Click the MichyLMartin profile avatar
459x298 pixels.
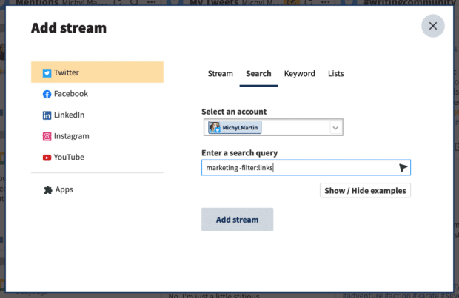tap(214, 128)
